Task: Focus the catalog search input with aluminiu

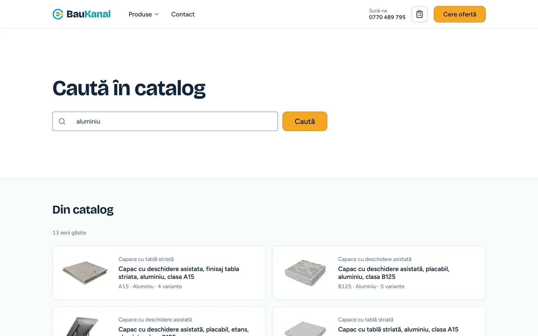Action: (165, 121)
